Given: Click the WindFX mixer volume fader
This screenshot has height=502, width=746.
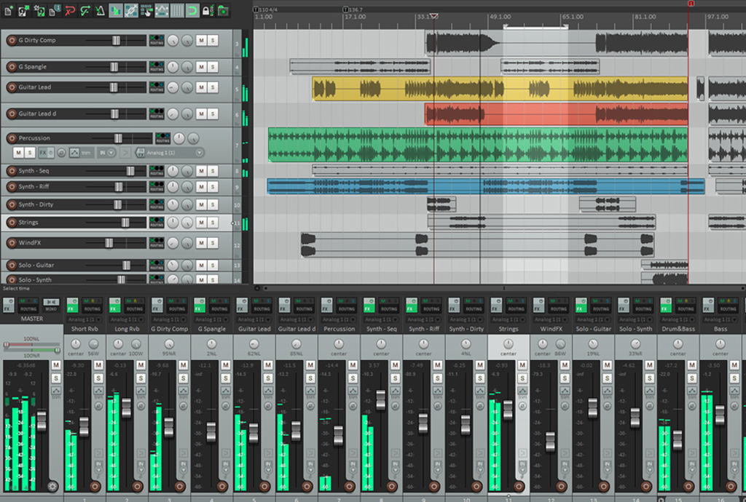Looking at the screenshot, I should point(550,440).
